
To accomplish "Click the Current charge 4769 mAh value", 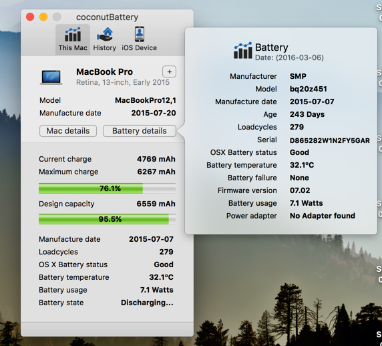I will tap(156, 159).
